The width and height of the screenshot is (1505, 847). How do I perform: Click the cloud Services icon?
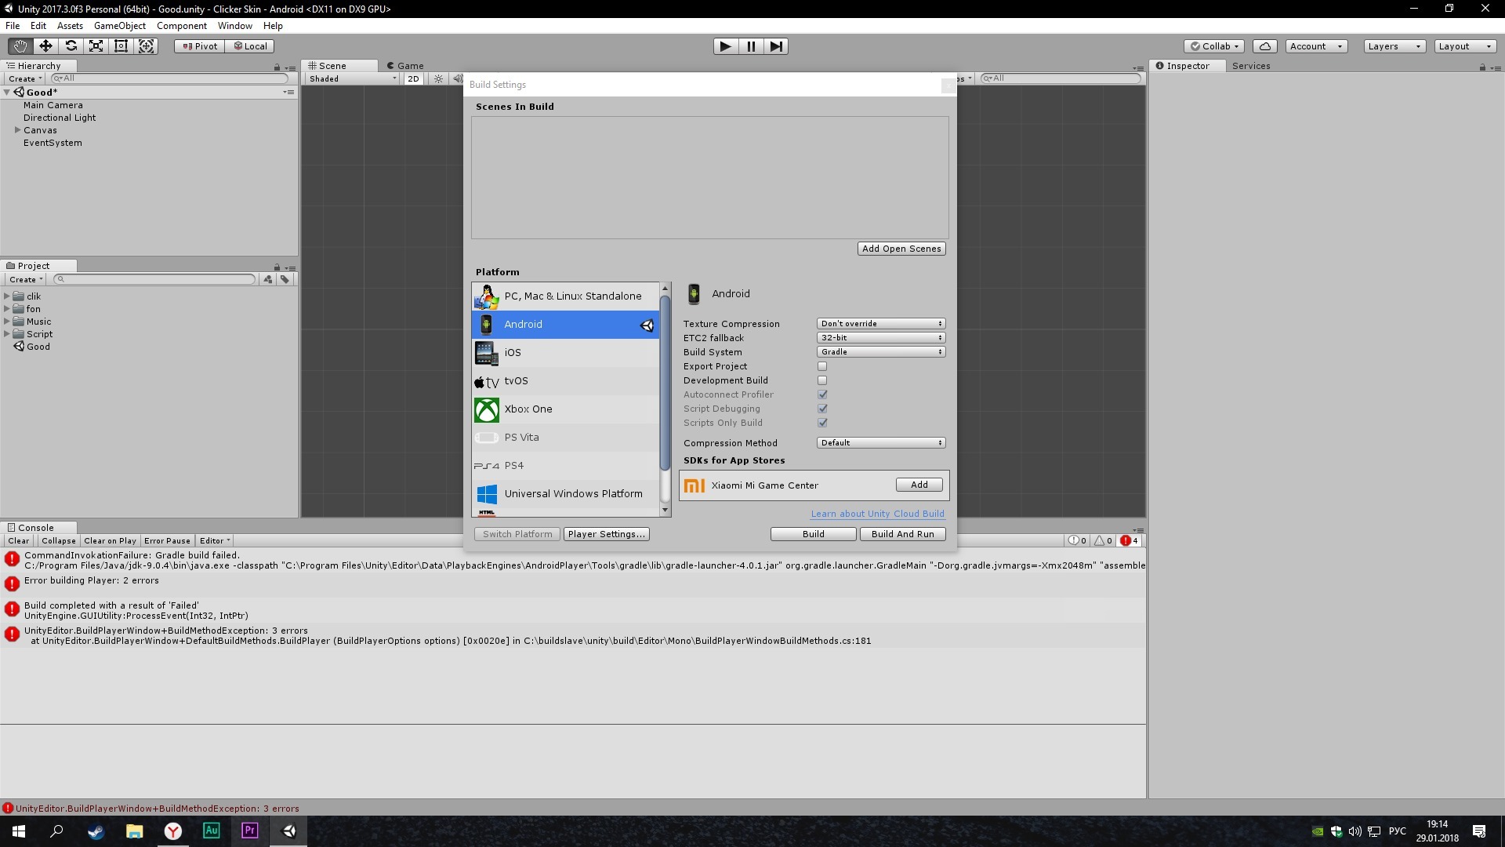coord(1264,46)
